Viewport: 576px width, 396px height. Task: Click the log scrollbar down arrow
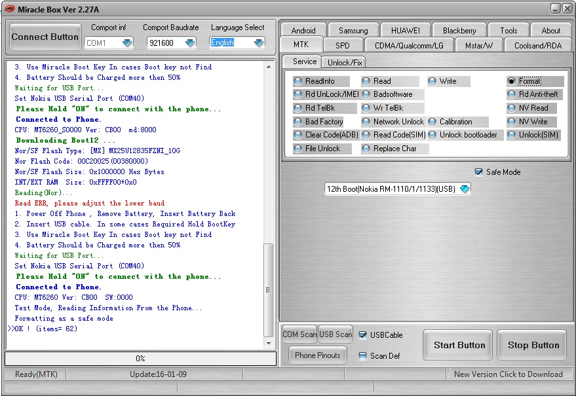[269, 344]
